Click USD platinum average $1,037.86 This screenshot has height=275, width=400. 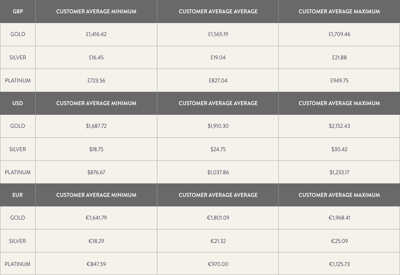[x=218, y=172]
